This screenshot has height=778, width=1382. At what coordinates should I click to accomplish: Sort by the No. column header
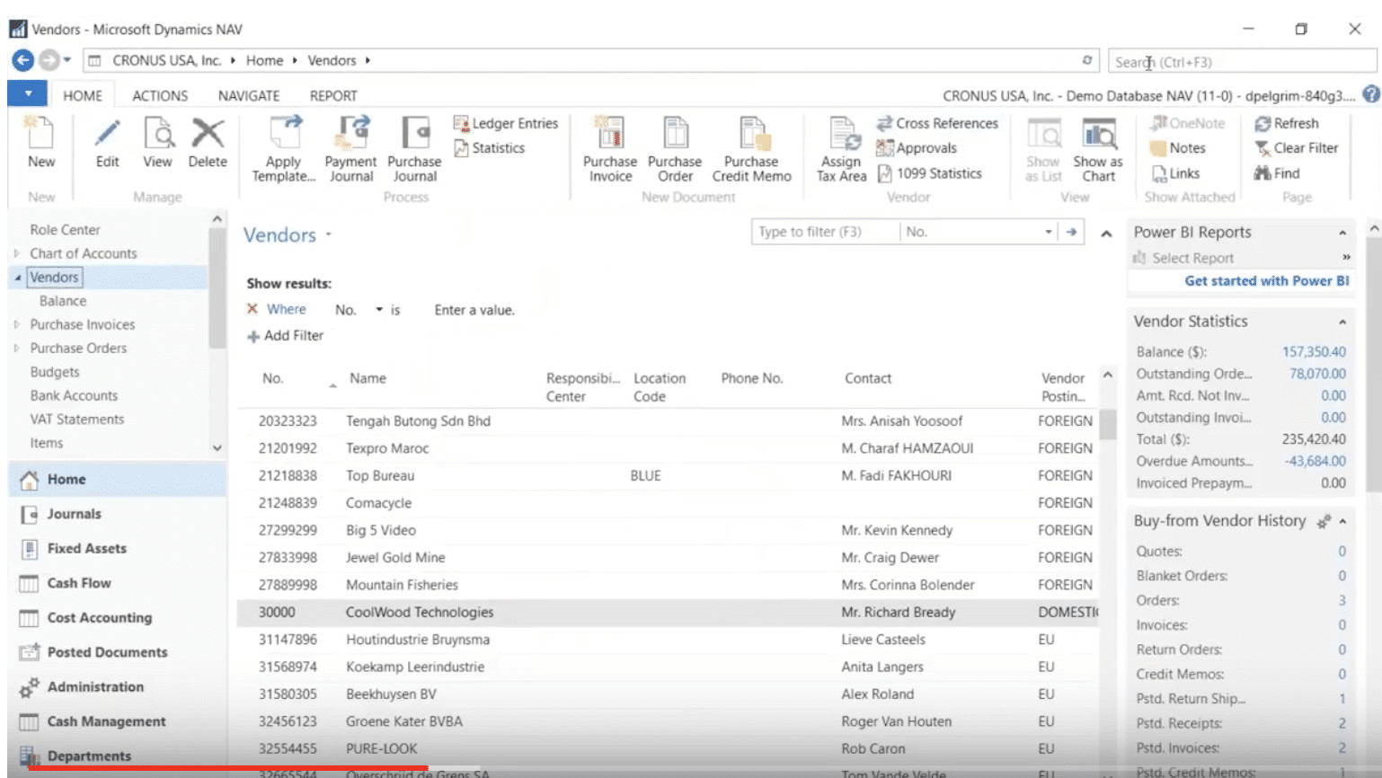pos(273,378)
